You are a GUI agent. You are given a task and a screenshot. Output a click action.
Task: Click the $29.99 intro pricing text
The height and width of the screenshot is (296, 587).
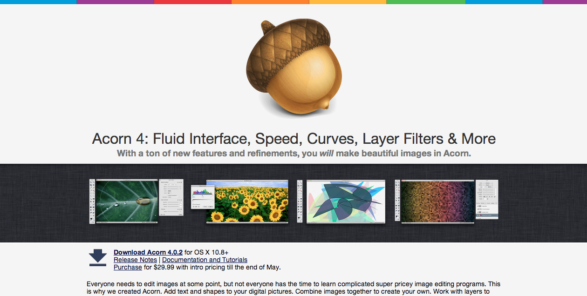click(x=212, y=267)
